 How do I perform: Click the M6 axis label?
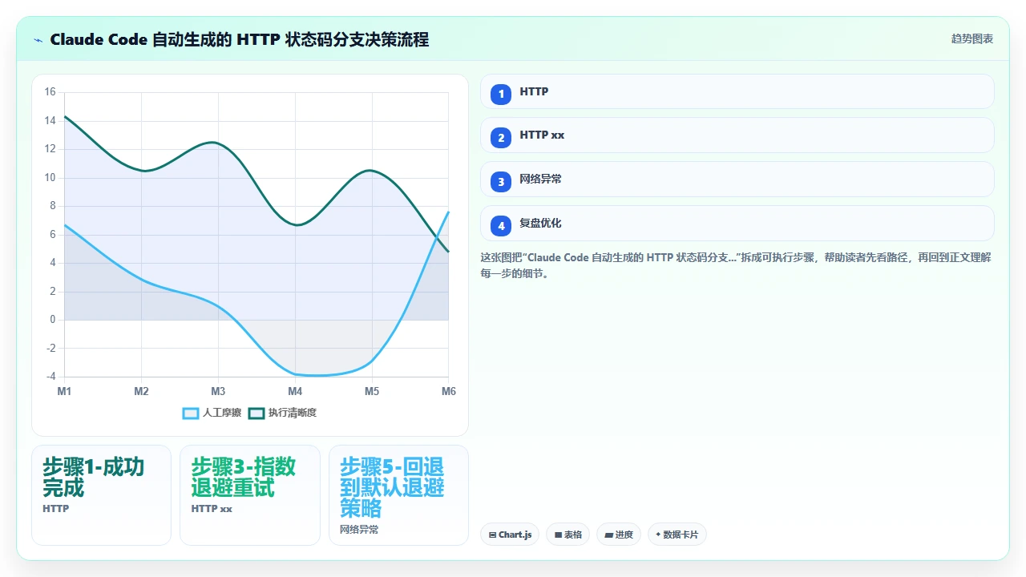[x=449, y=391]
